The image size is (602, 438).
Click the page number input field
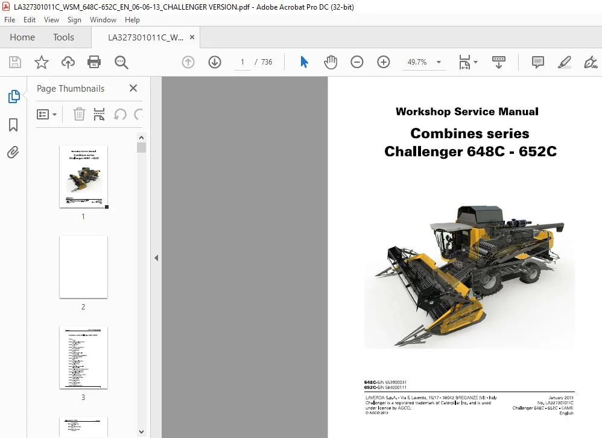click(242, 62)
